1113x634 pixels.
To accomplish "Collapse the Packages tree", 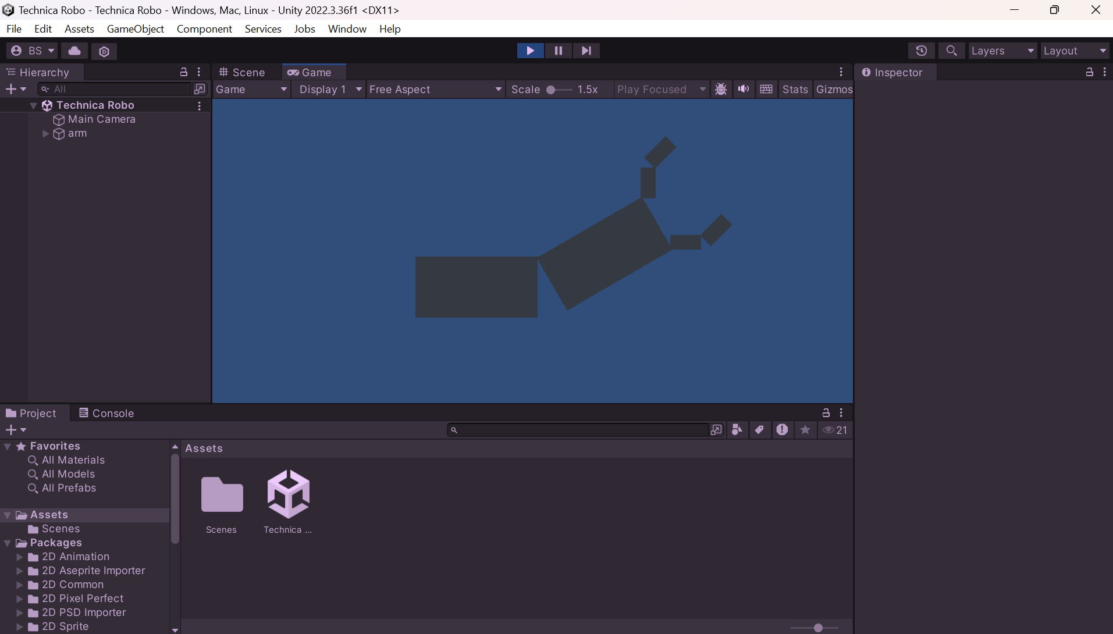I will pyautogui.click(x=8, y=543).
